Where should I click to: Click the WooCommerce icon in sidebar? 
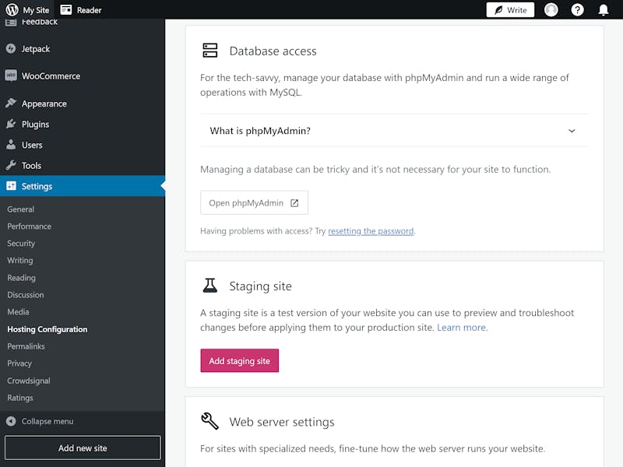click(x=11, y=75)
